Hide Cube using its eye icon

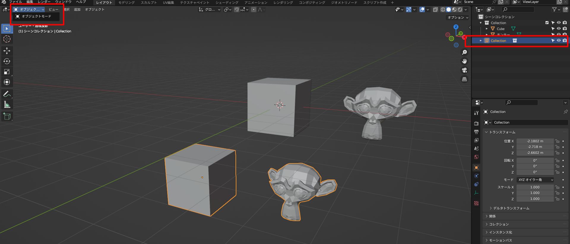point(559,29)
